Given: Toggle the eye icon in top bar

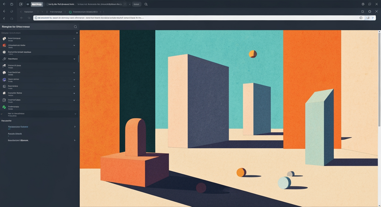Looking at the screenshot, I should click(x=28, y=4).
